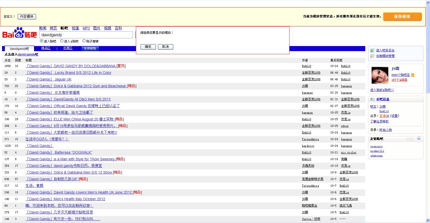
Task: Click the Baidu Tieba logo
Action: pyautogui.click(x=19, y=33)
